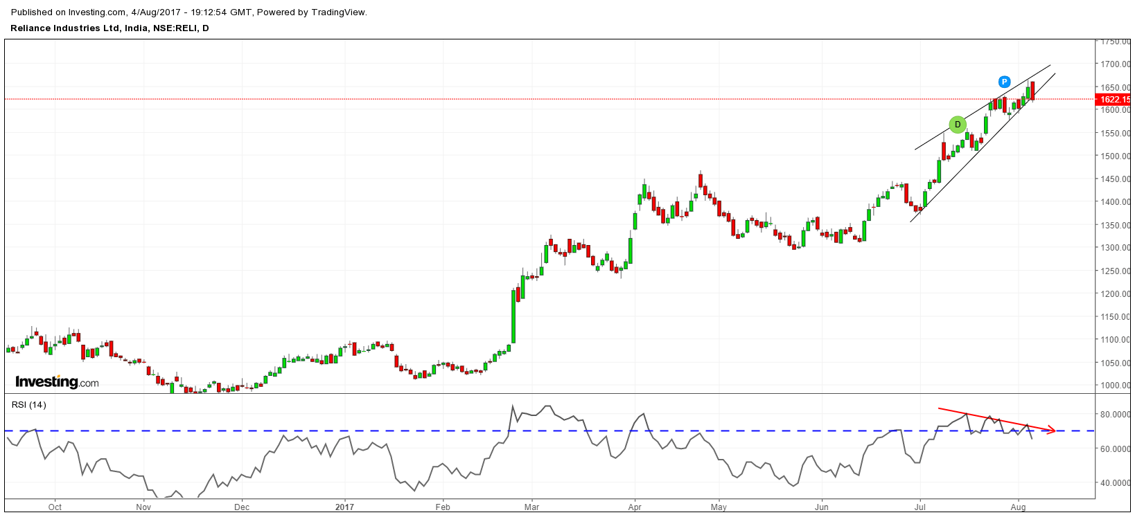
Task: Click the Published on Investing.com header line
Action: (x=189, y=12)
